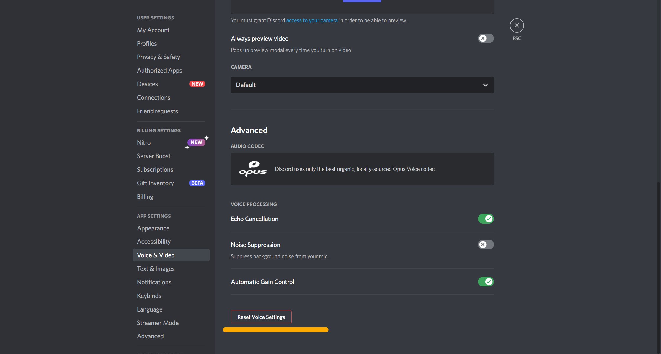Screen dimensions: 661x354
Task: Click the Streamer Mode settings icon
Action: pyautogui.click(x=157, y=322)
